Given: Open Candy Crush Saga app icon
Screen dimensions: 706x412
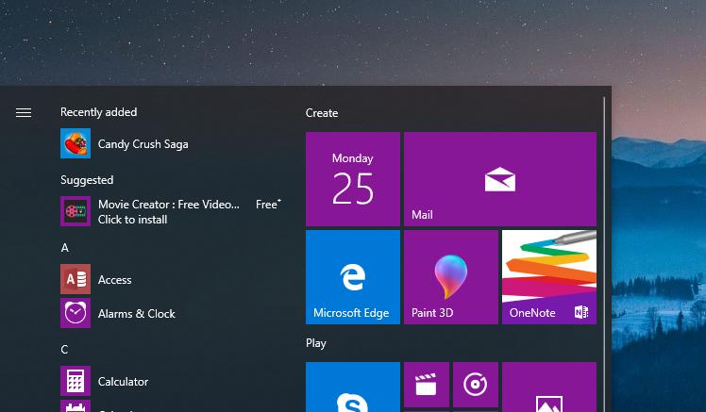Looking at the screenshot, I should click(x=76, y=143).
